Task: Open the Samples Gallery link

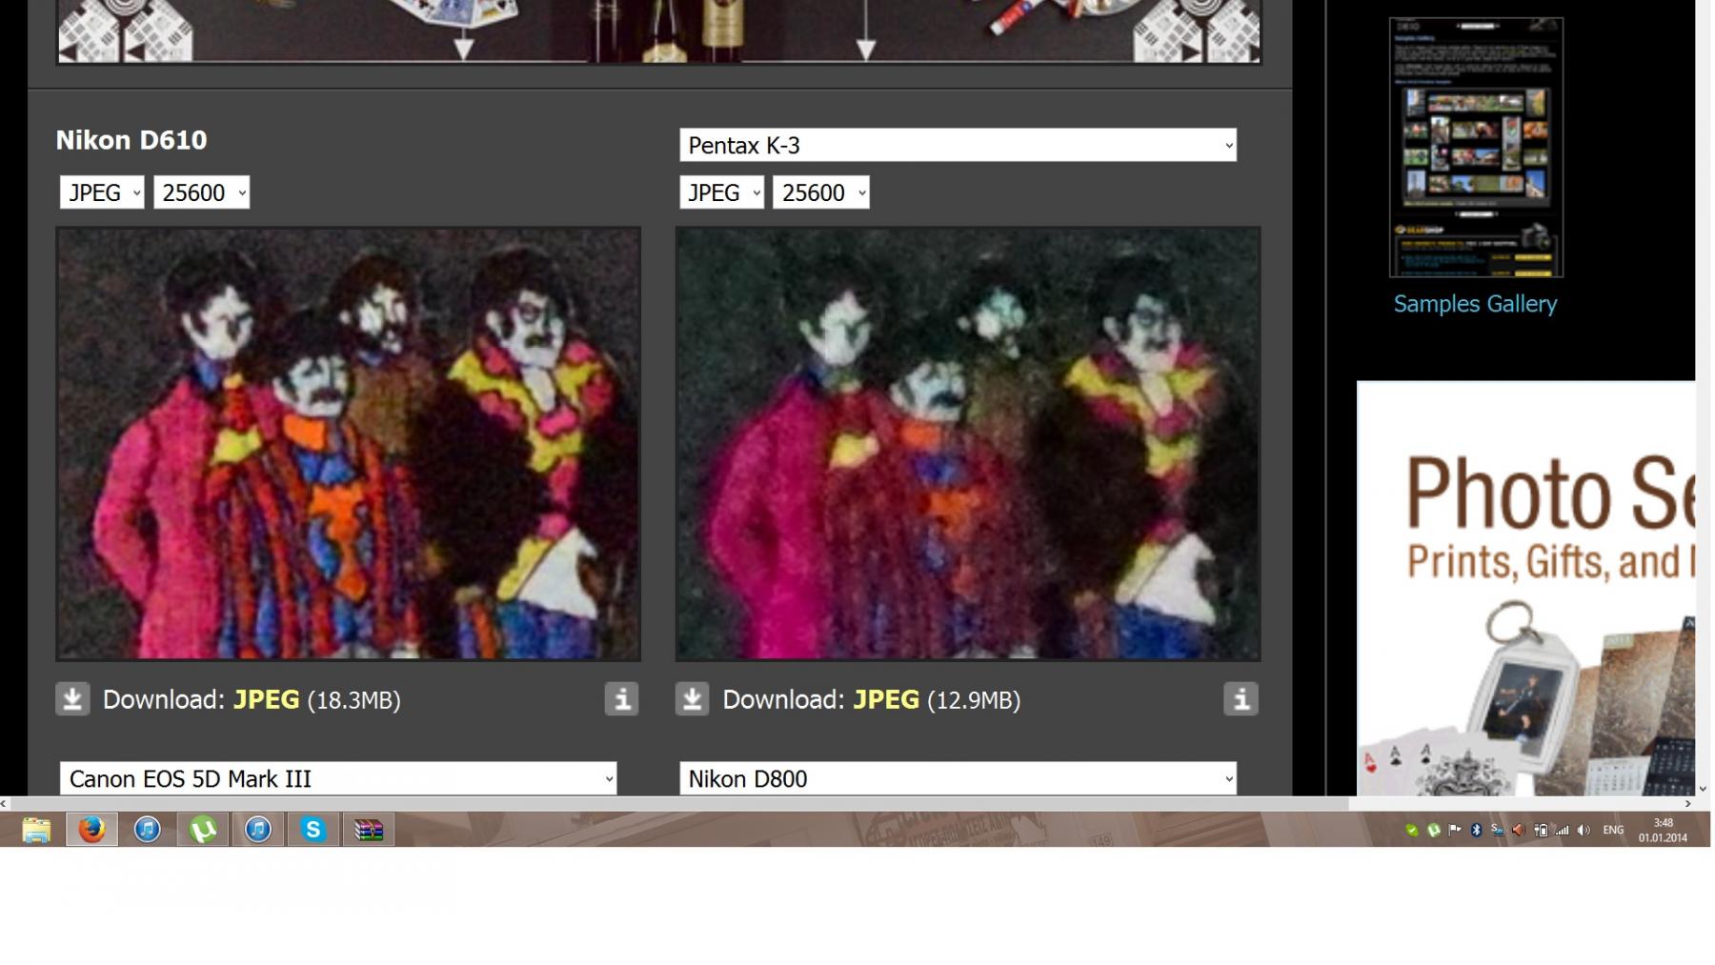Action: pyautogui.click(x=1475, y=304)
